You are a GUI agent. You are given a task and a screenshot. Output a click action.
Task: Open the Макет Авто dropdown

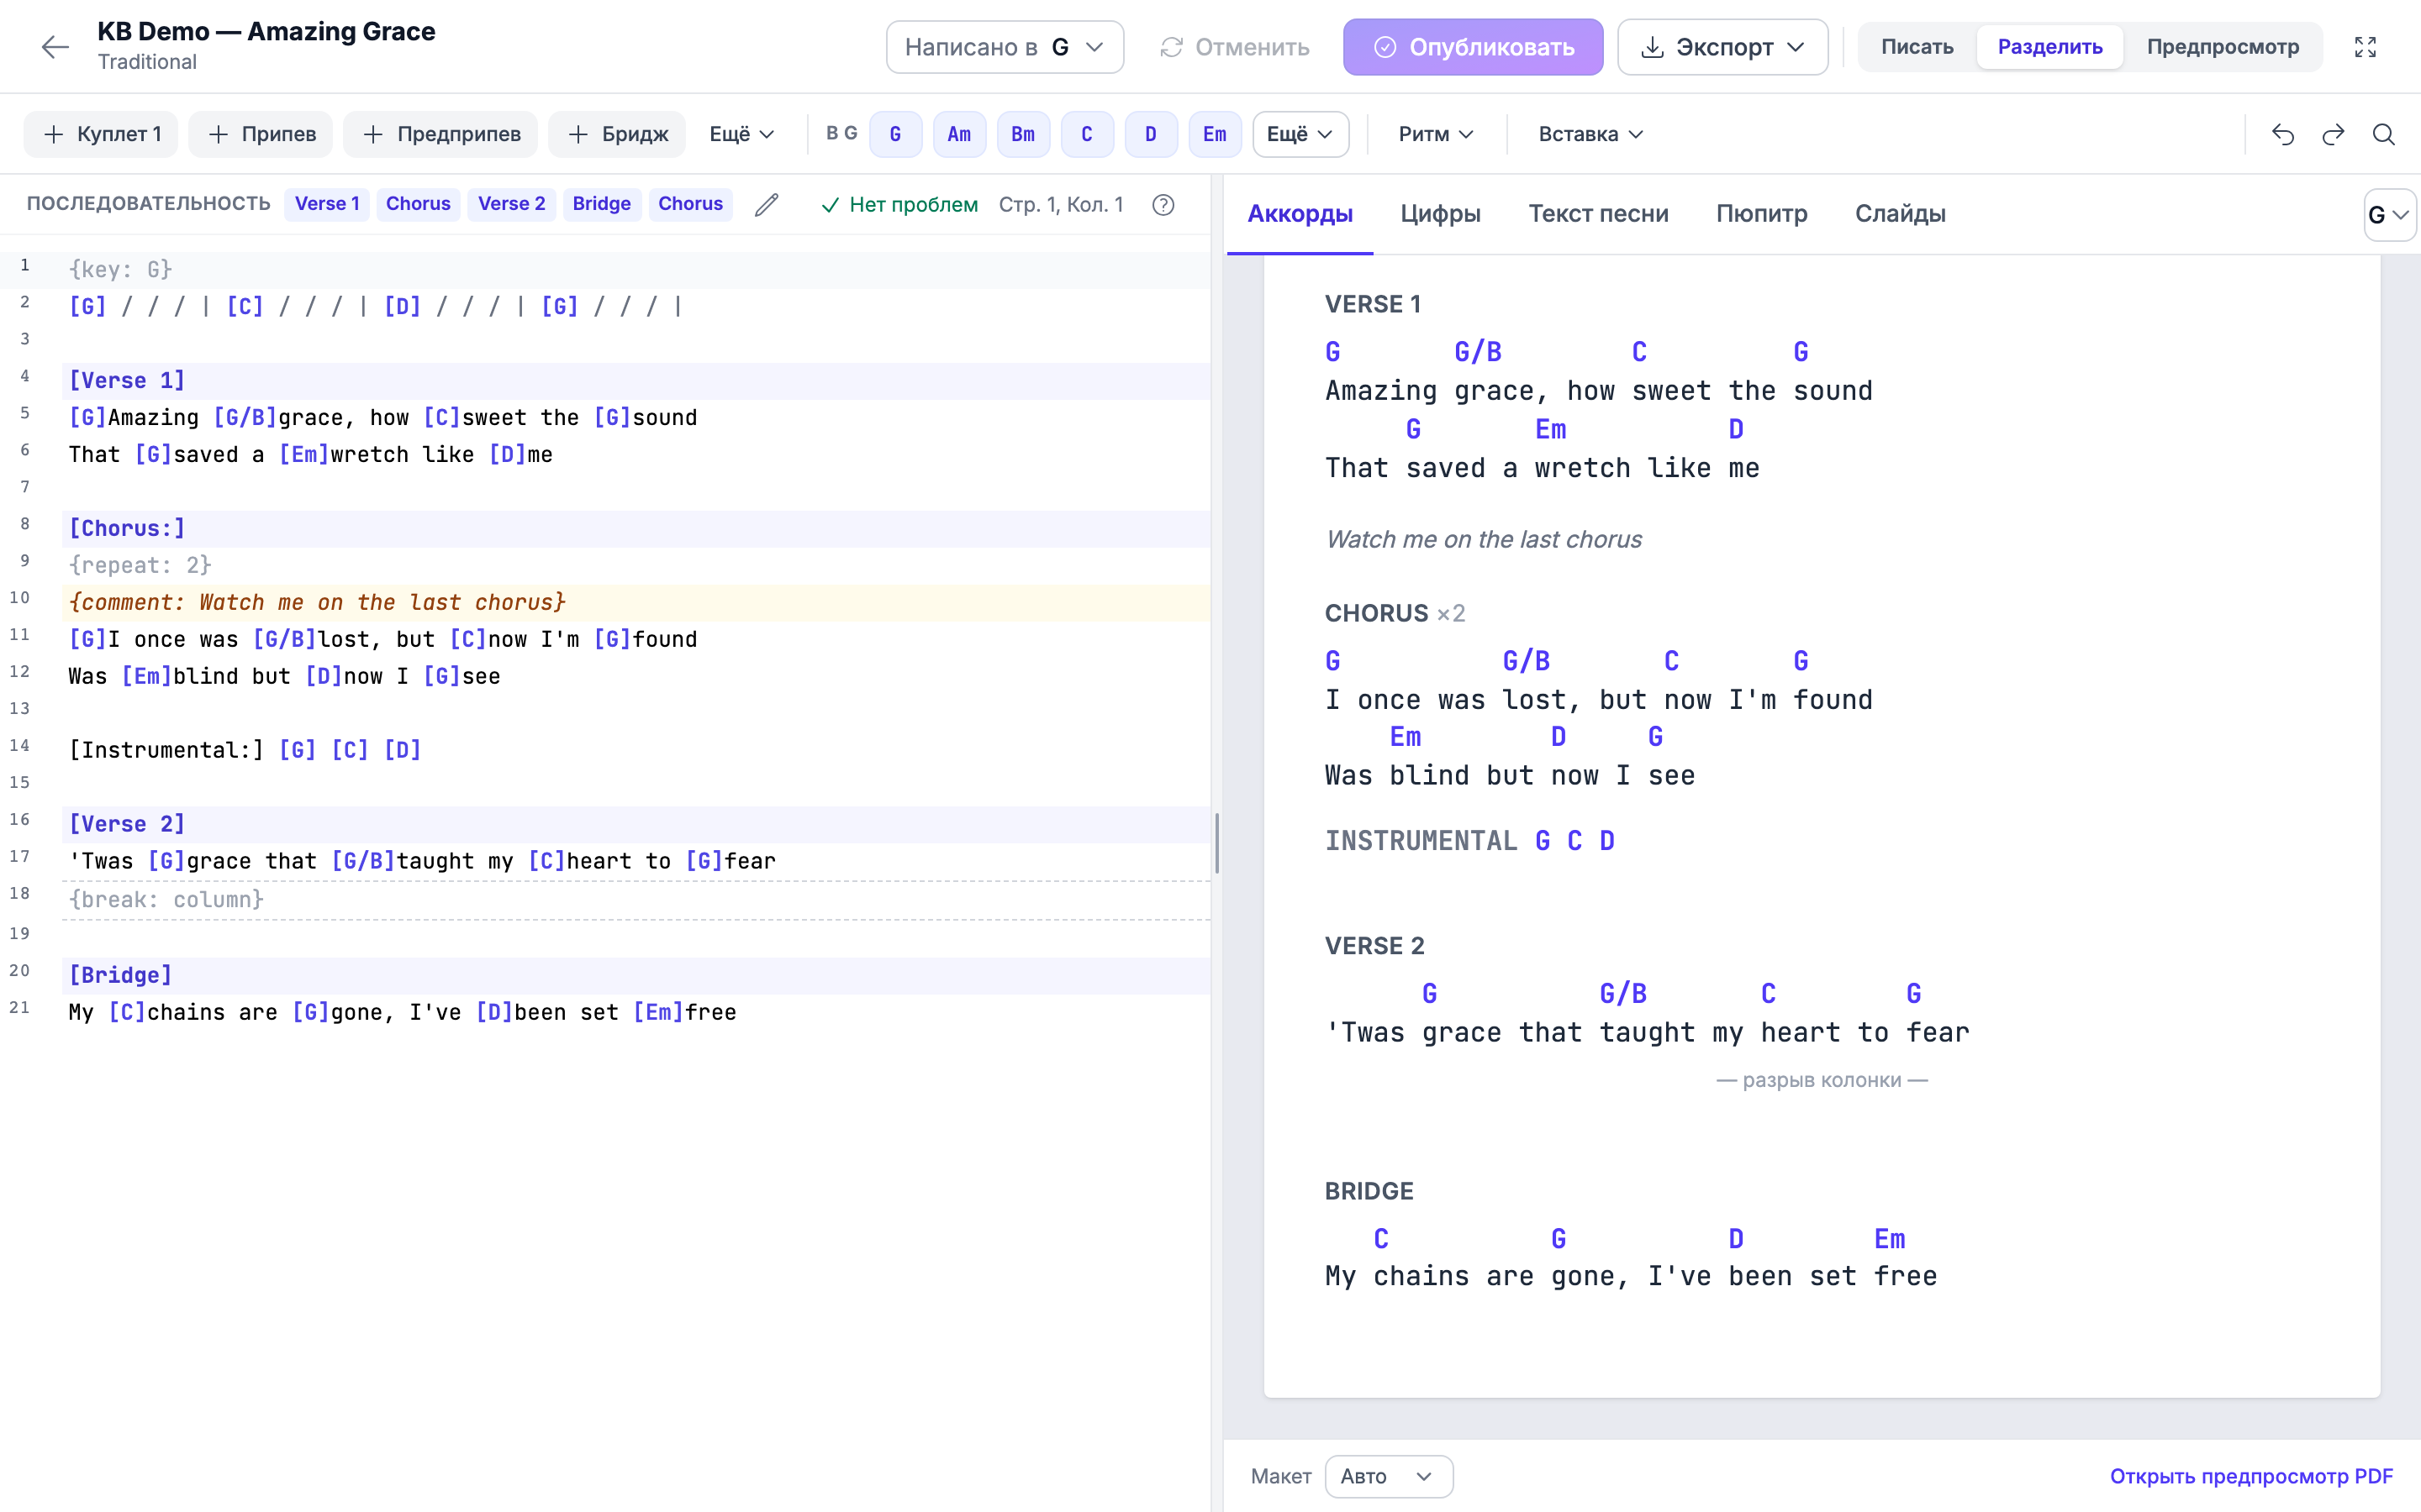pyautogui.click(x=1389, y=1476)
